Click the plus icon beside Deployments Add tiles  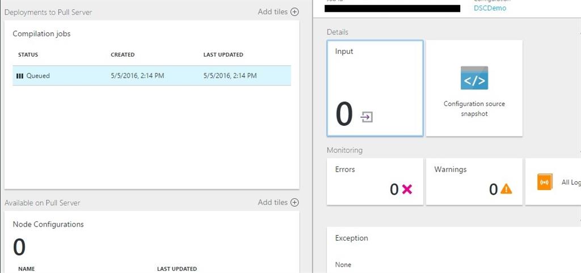[x=294, y=12]
